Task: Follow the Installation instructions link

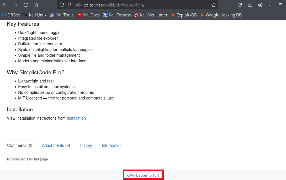Action: click(x=76, y=118)
